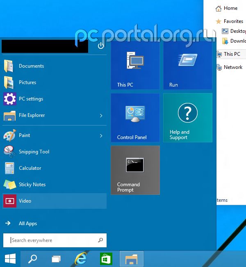Launch Internet Explorer from the taskbar

(81, 259)
